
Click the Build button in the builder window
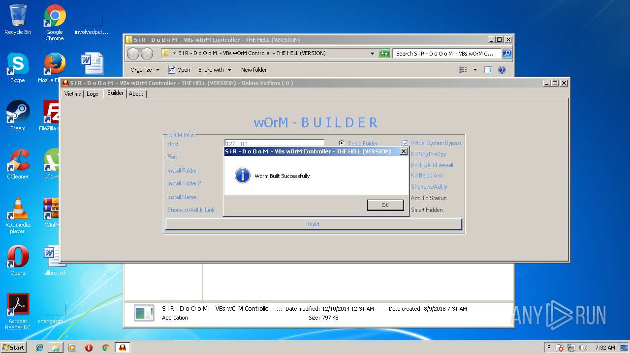314,224
